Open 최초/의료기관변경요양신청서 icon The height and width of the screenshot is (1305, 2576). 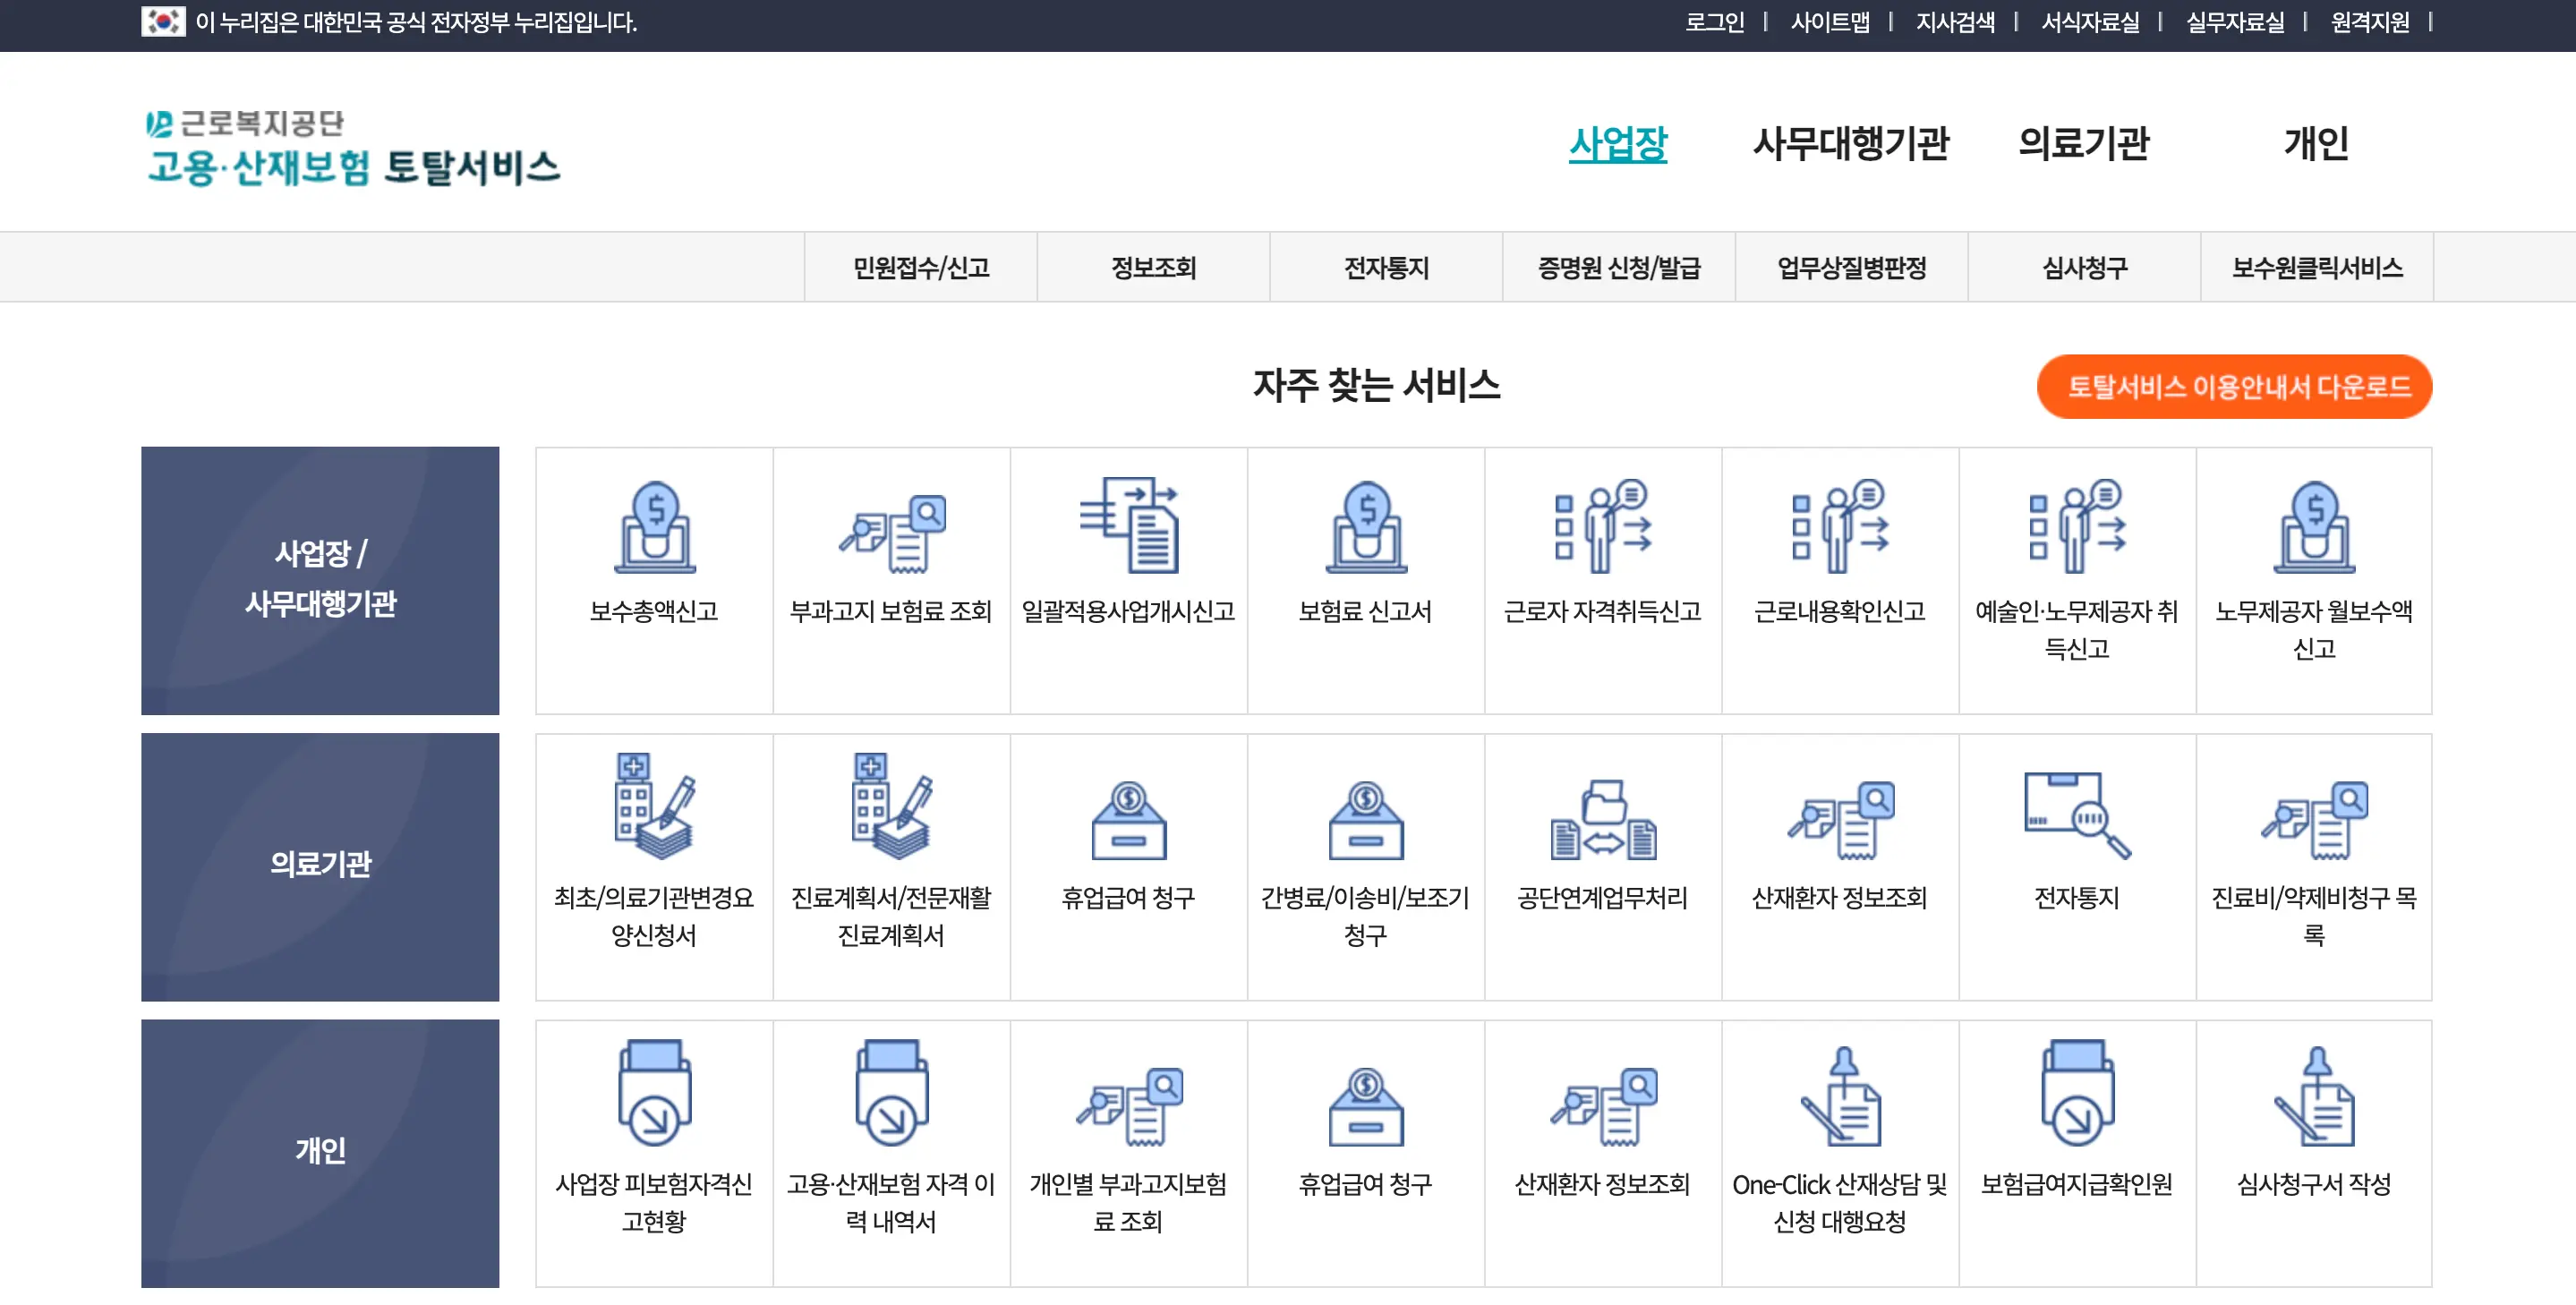tap(654, 806)
